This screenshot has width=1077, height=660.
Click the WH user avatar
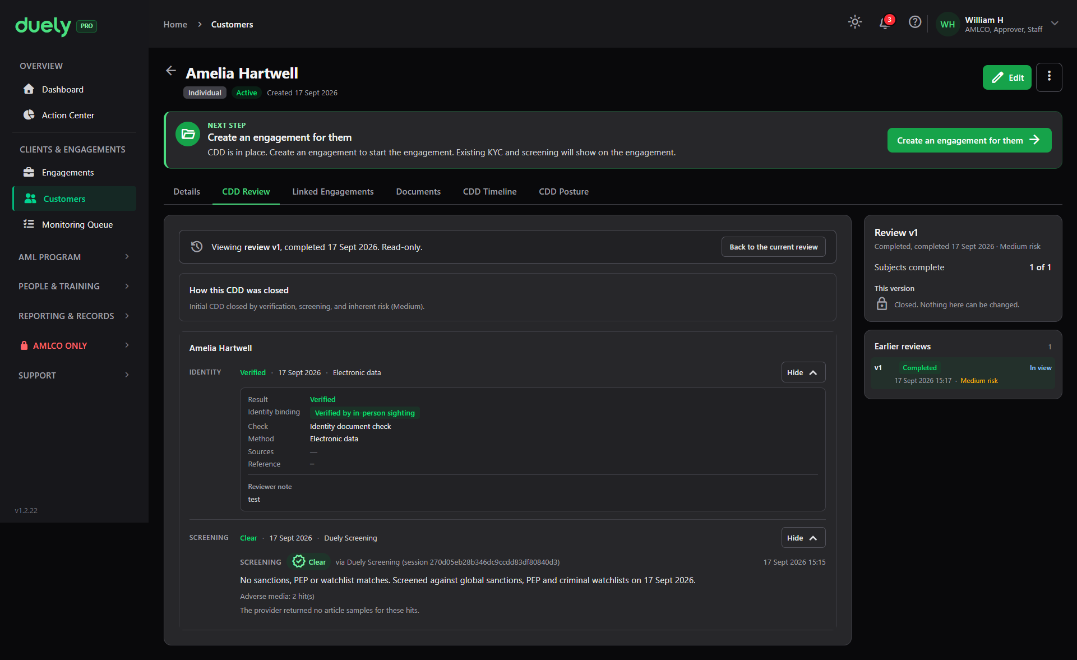[947, 24]
